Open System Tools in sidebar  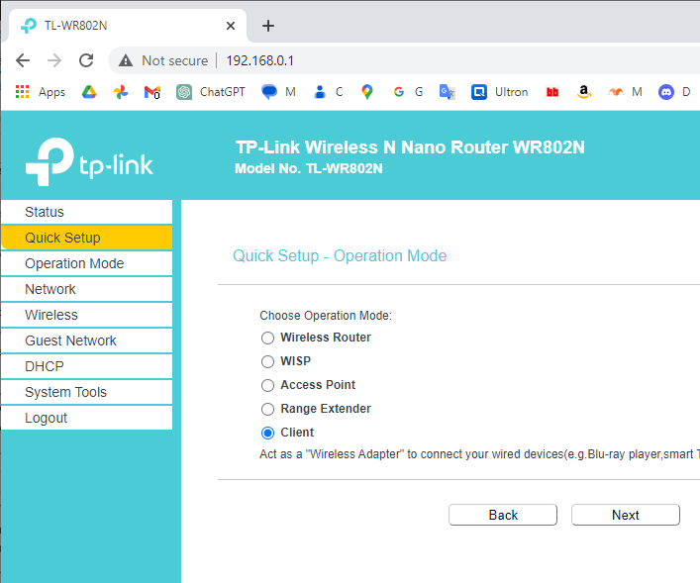click(87, 392)
